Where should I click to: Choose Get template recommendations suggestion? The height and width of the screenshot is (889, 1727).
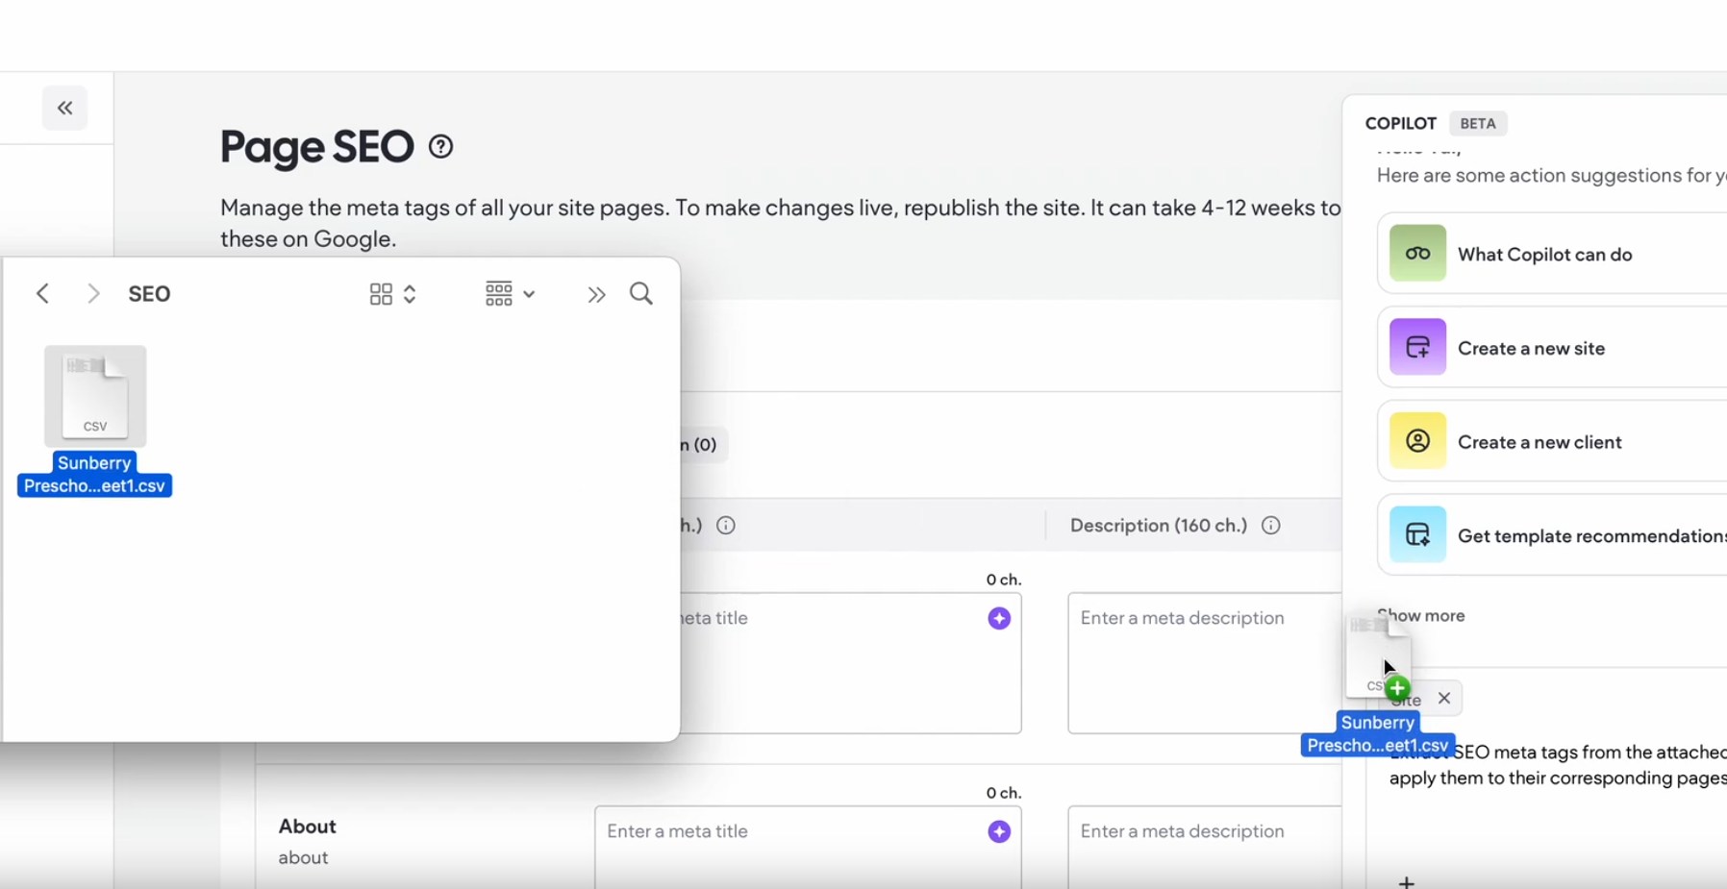click(1552, 535)
